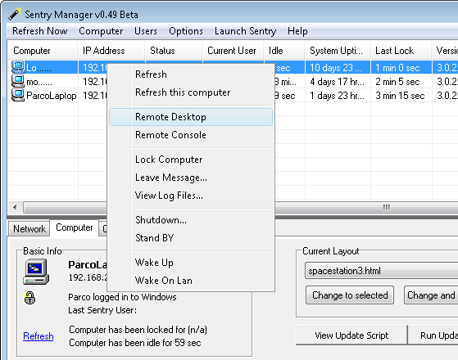Open the Help menu
The width and height of the screenshot is (458, 360).
297,31
